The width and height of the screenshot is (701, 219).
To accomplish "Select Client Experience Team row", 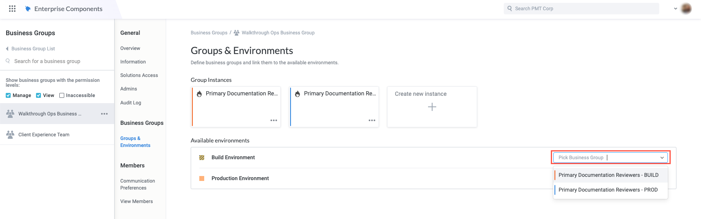I will tap(57, 134).
